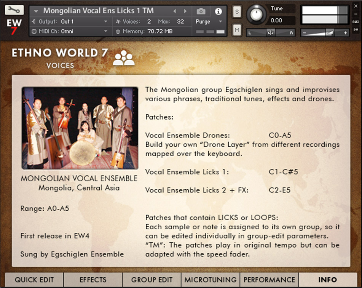
Task: Click the 'C2-E5' range text
Action: 279,190
